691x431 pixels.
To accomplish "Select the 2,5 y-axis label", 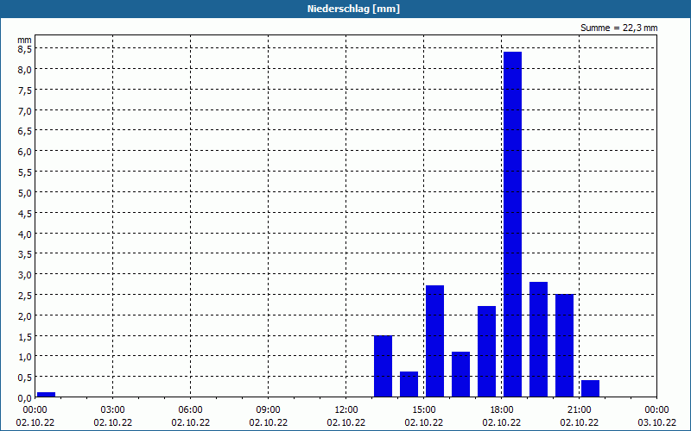I will point(25,296).
